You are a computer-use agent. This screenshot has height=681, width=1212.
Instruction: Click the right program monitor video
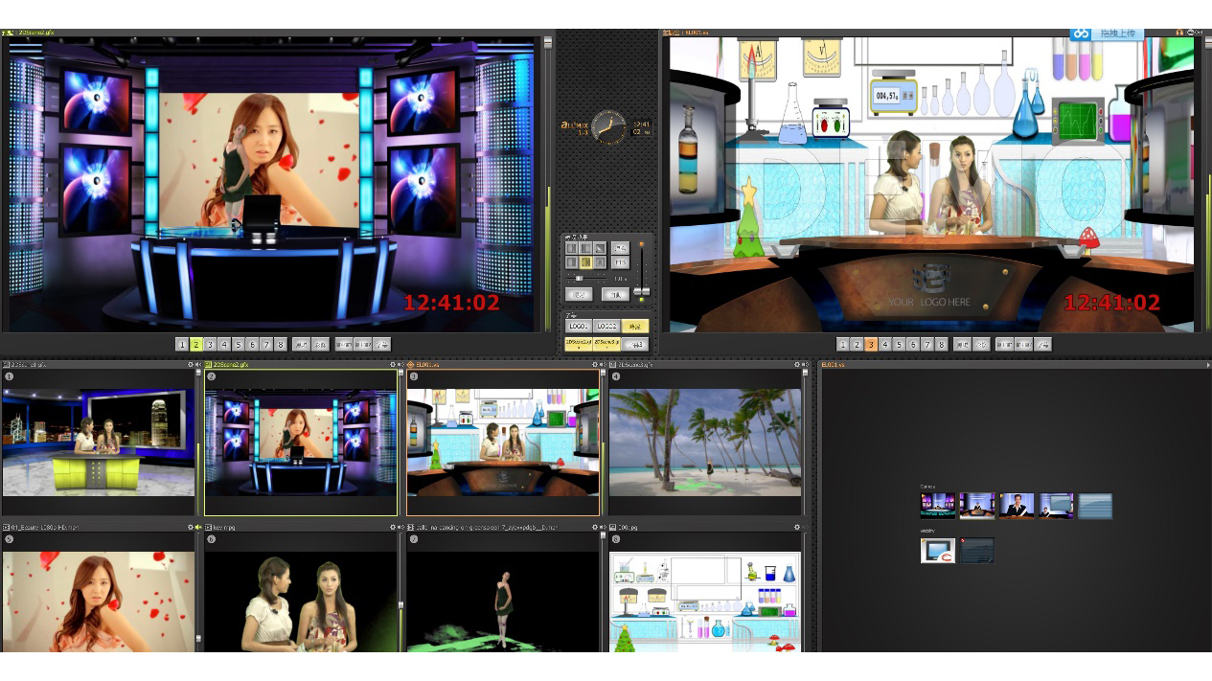[x=933, y=185]
